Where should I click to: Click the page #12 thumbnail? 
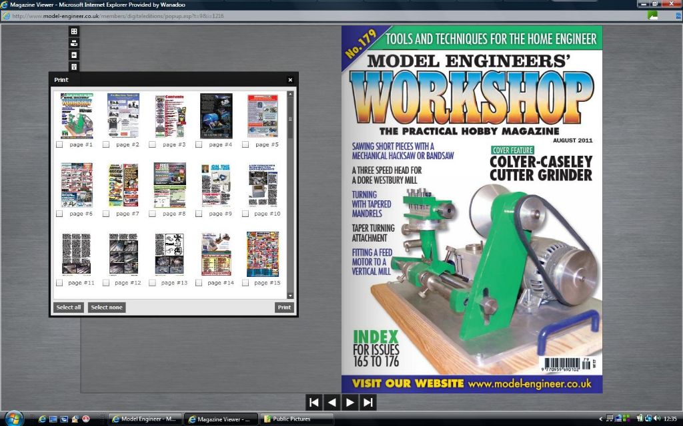pos(123,254)
